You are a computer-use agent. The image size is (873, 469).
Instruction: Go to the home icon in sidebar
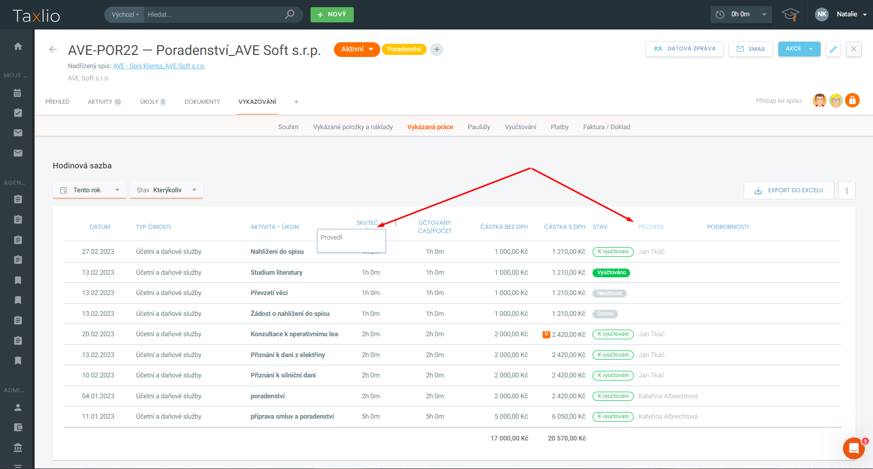[x=18, y=46]
